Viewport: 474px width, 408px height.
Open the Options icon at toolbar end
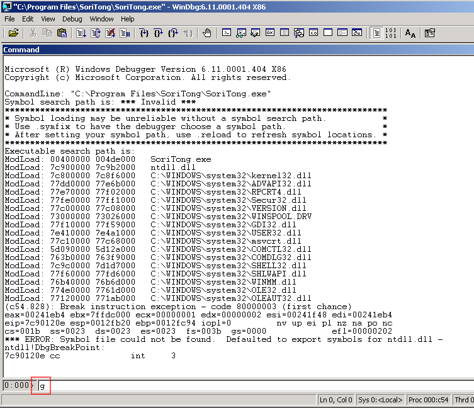(430, 33)
